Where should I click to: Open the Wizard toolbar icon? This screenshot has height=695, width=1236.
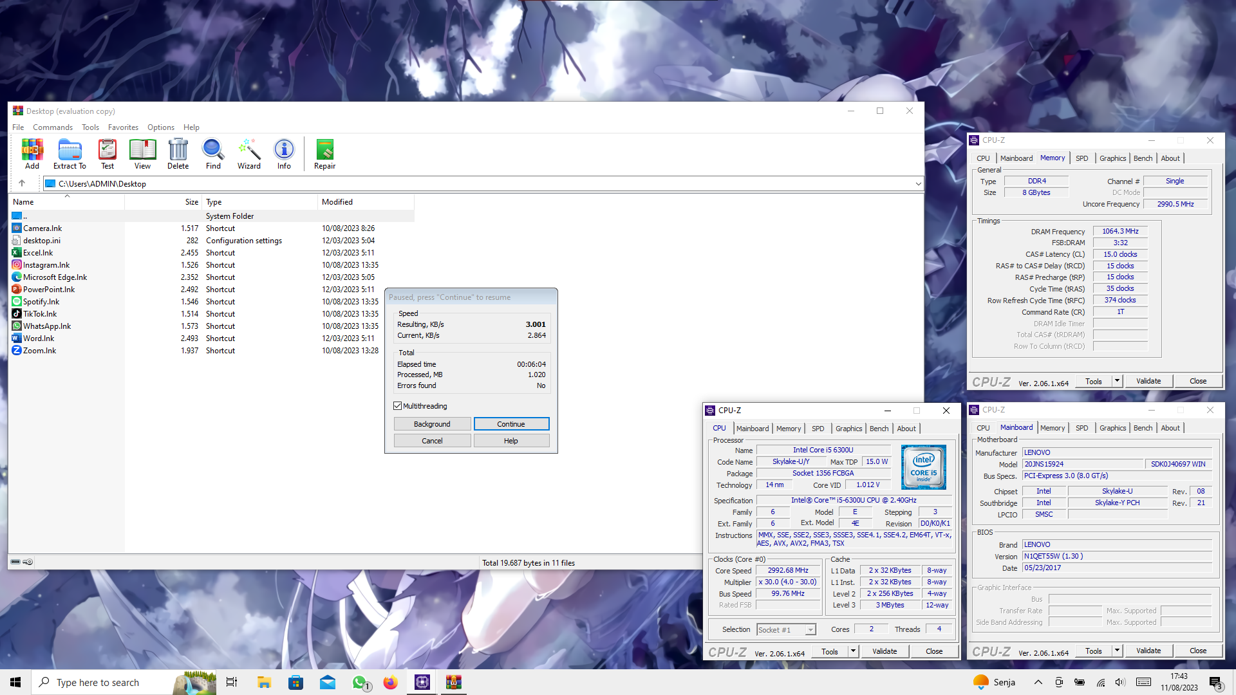point(249,154)
